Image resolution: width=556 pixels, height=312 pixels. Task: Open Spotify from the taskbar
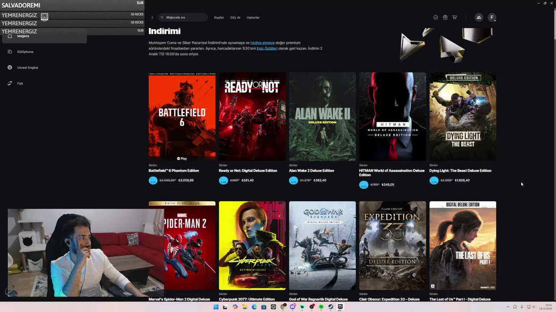coord(321,307)
